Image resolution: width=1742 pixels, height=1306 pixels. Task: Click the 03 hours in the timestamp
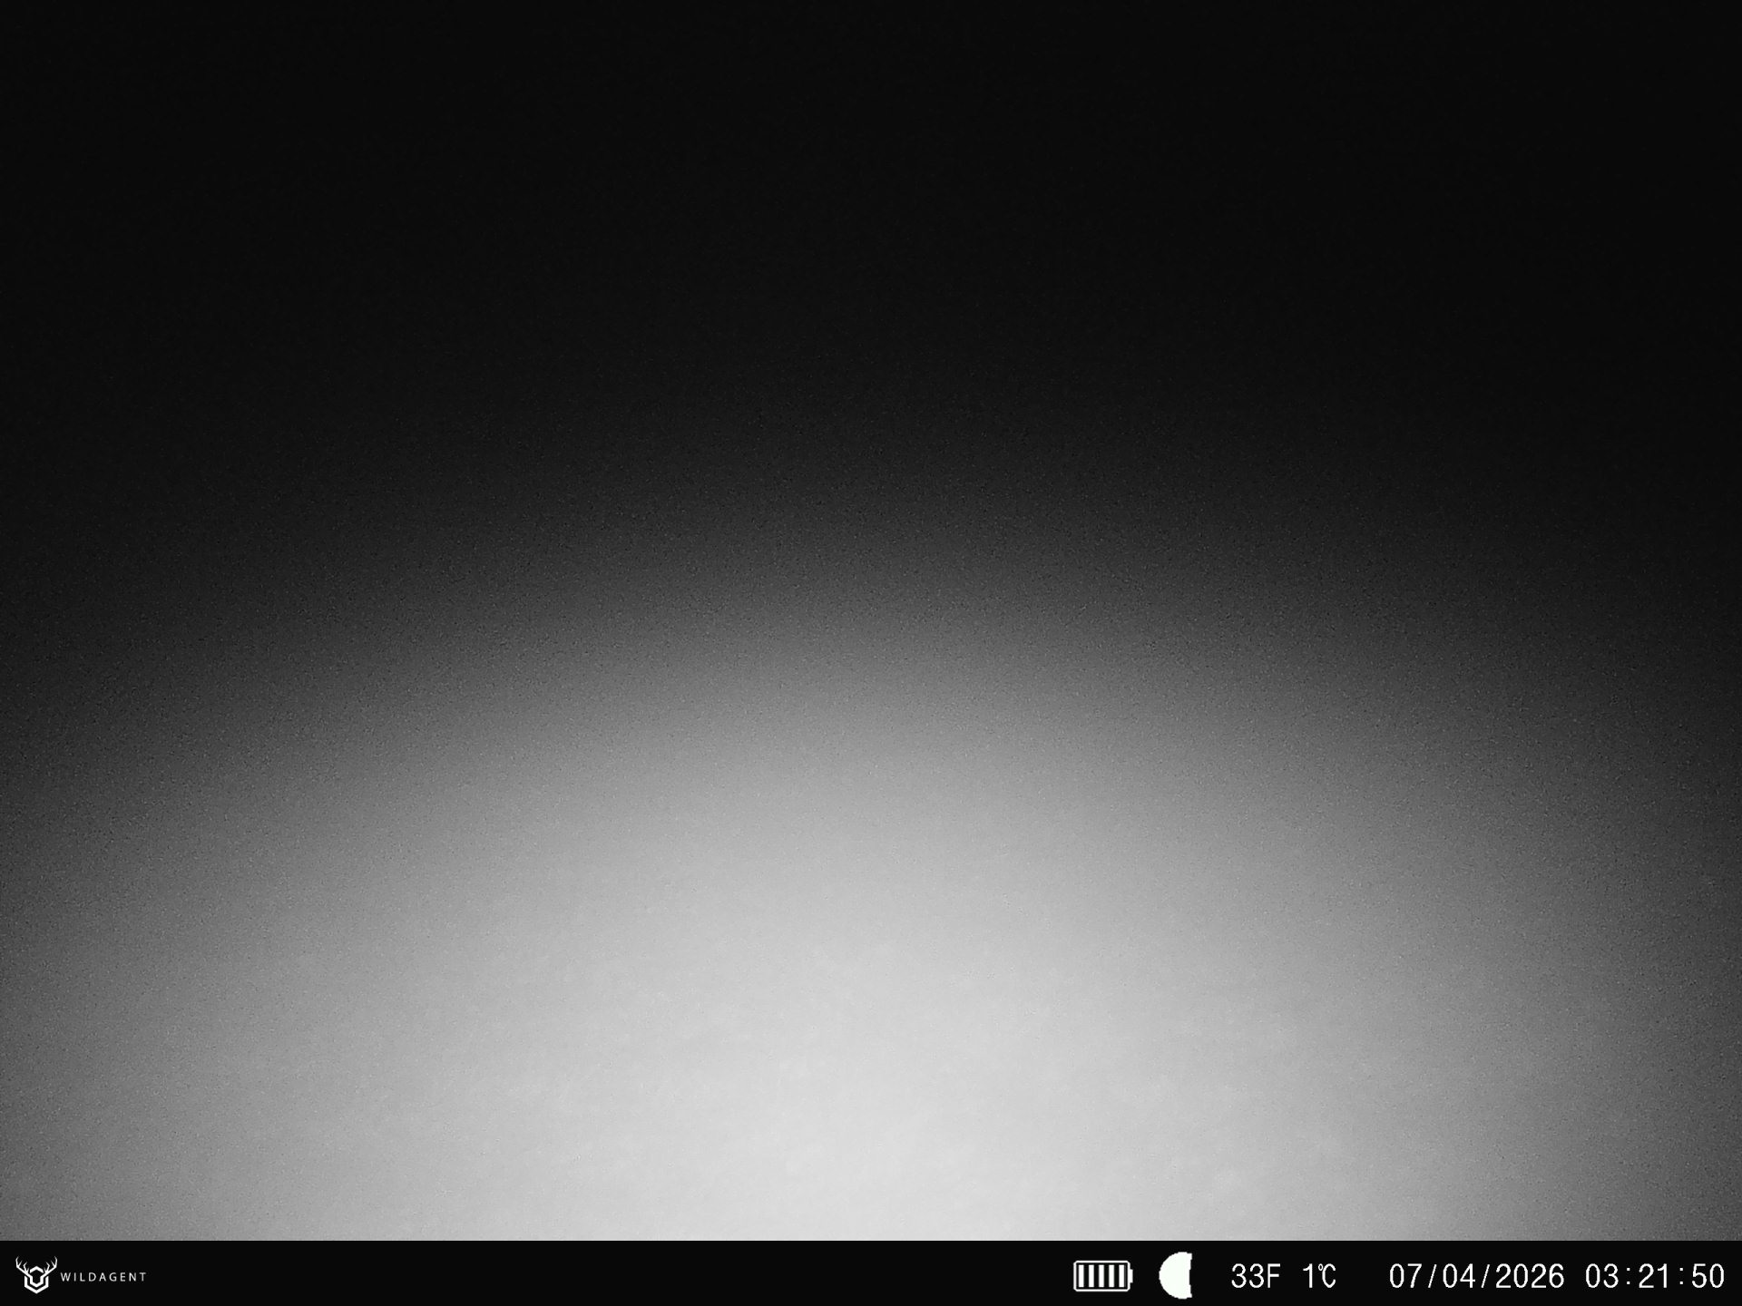[1603, 1276]
